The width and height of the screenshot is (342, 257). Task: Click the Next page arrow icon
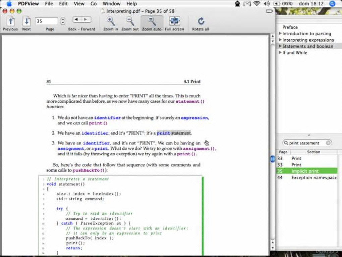26,22
